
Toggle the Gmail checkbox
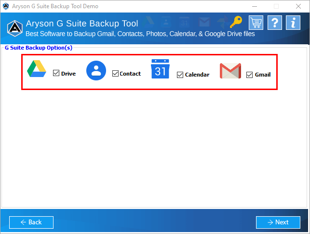point(250,75)
